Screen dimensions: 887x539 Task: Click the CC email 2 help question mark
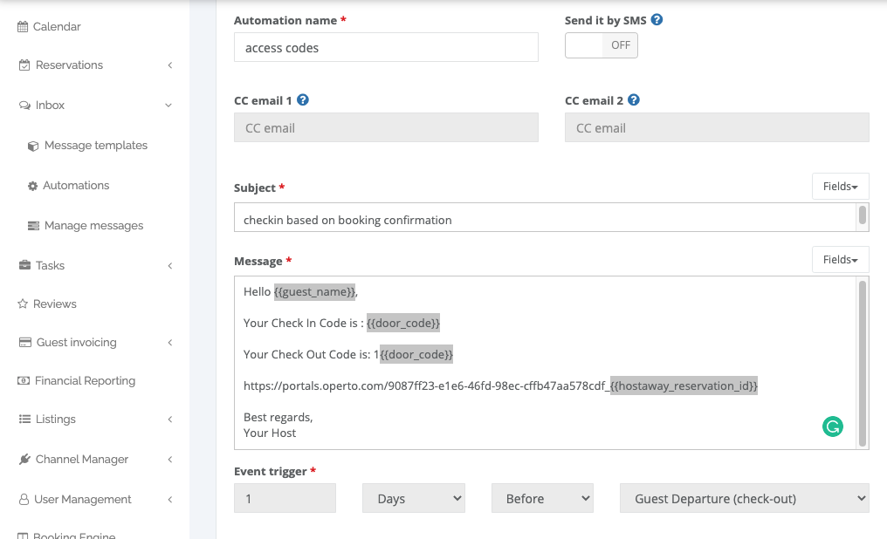tap(633, 99)
